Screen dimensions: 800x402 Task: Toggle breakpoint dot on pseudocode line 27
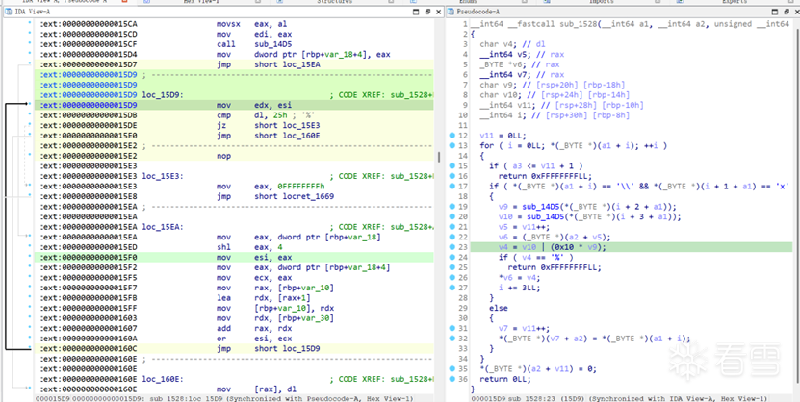(x=452, y=288)
